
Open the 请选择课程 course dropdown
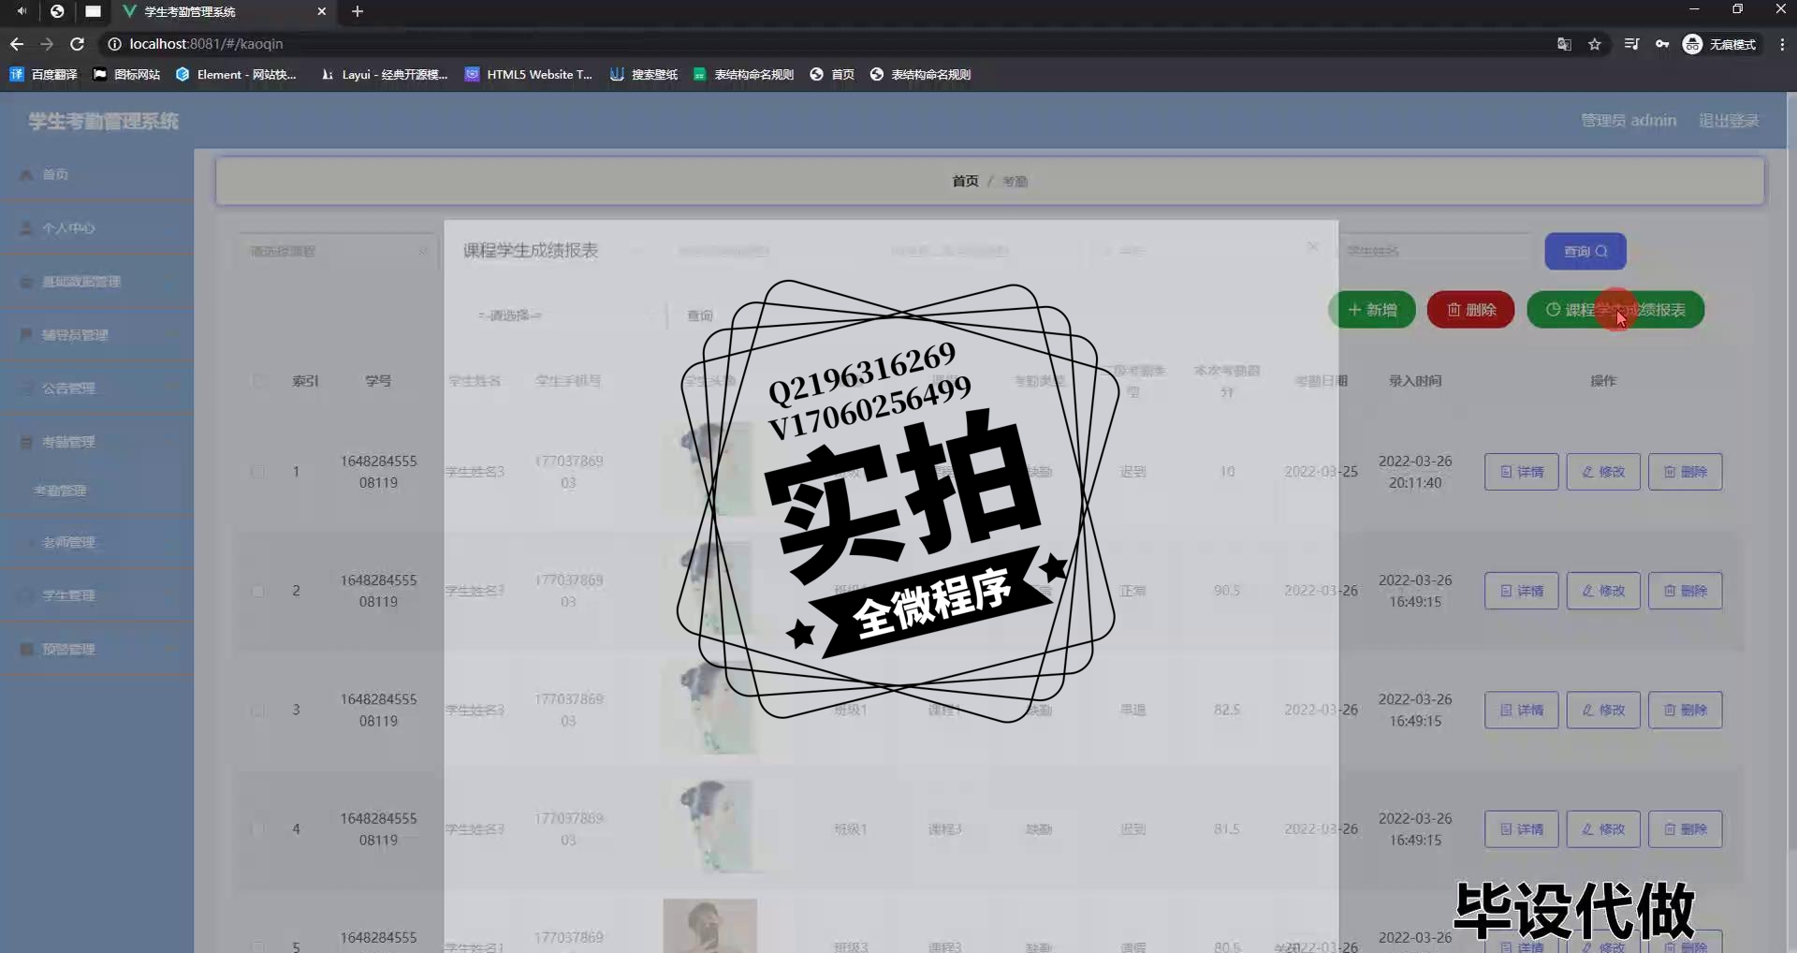[x=337, y=251]
